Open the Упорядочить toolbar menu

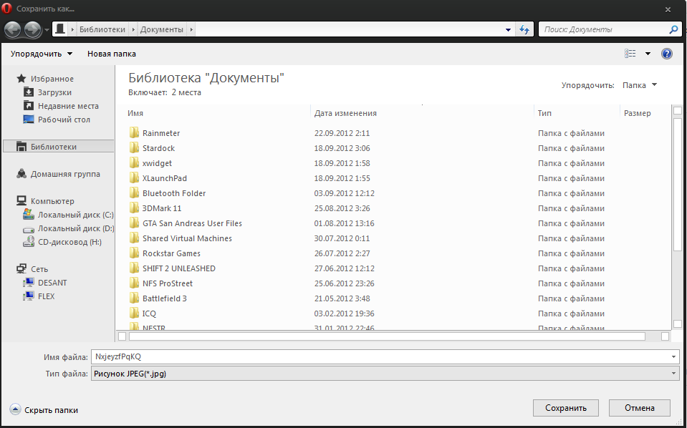pos(42,54)
